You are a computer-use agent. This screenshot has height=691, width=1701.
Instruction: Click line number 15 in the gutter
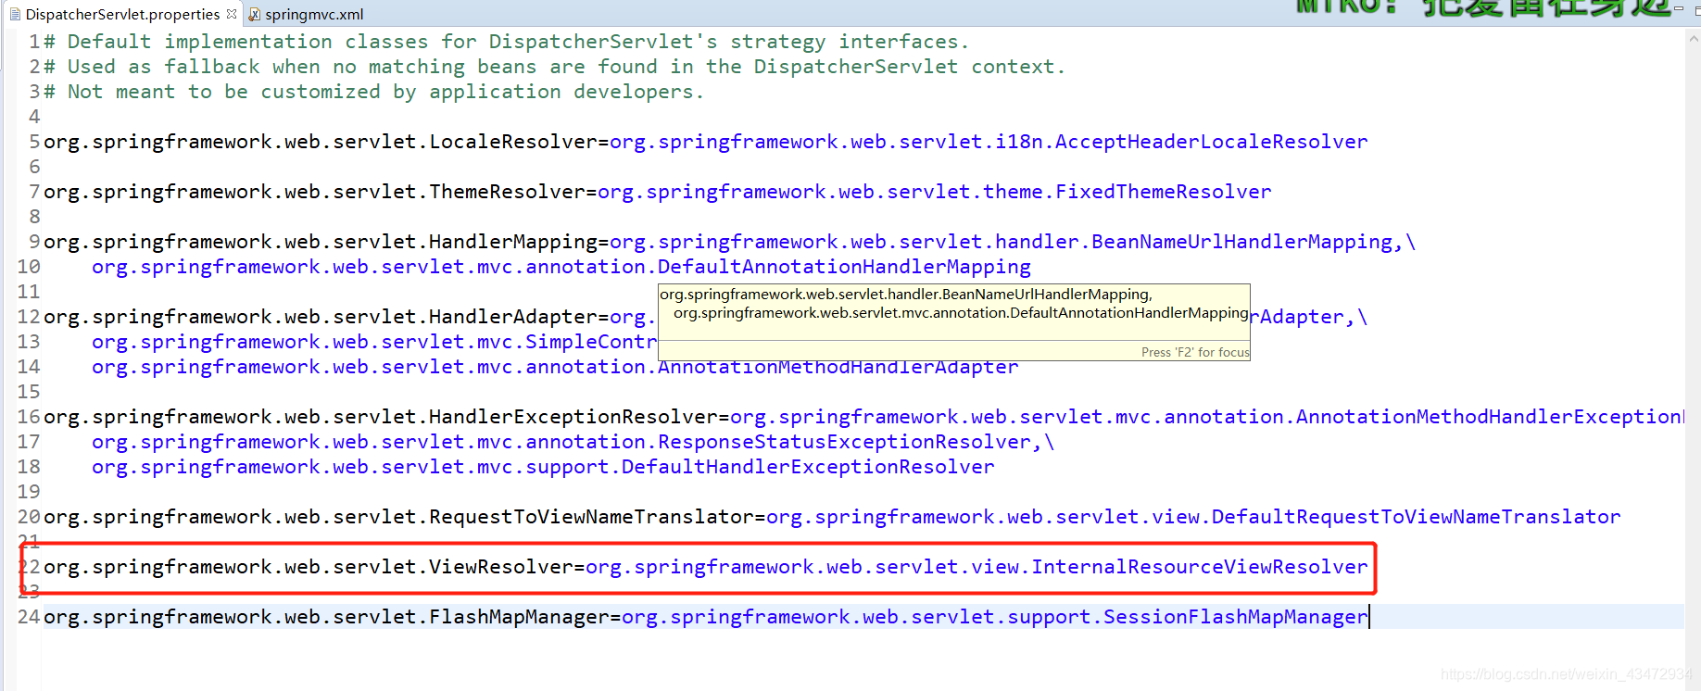pos(29,392)
